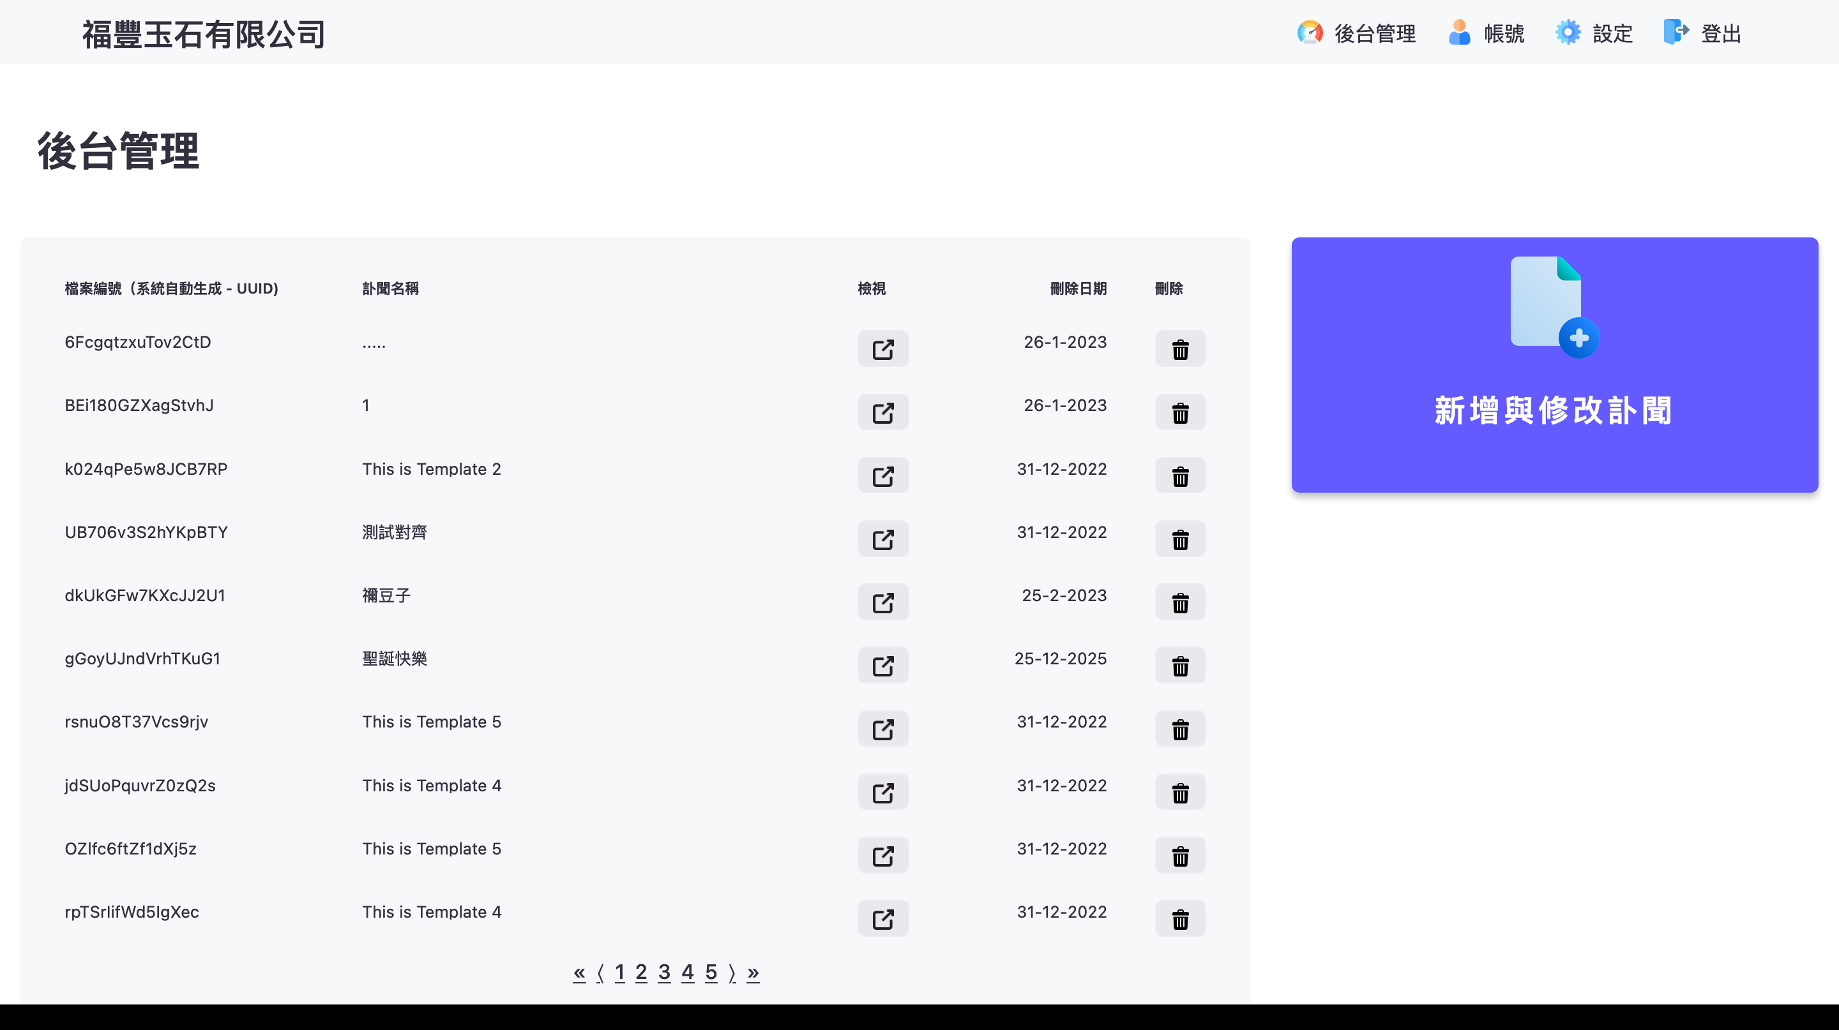Delete the rsnuO8T37Vcs9rjv entry
Screen dimensions: 1839x1030
click(1180, 728)
